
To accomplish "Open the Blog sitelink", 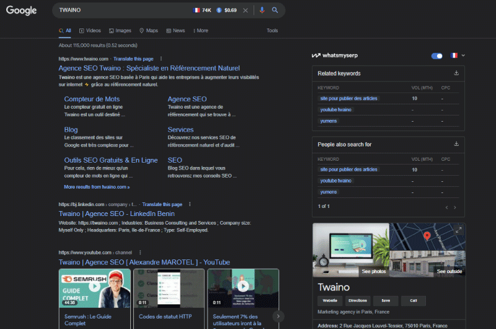I will coord(71,130).
